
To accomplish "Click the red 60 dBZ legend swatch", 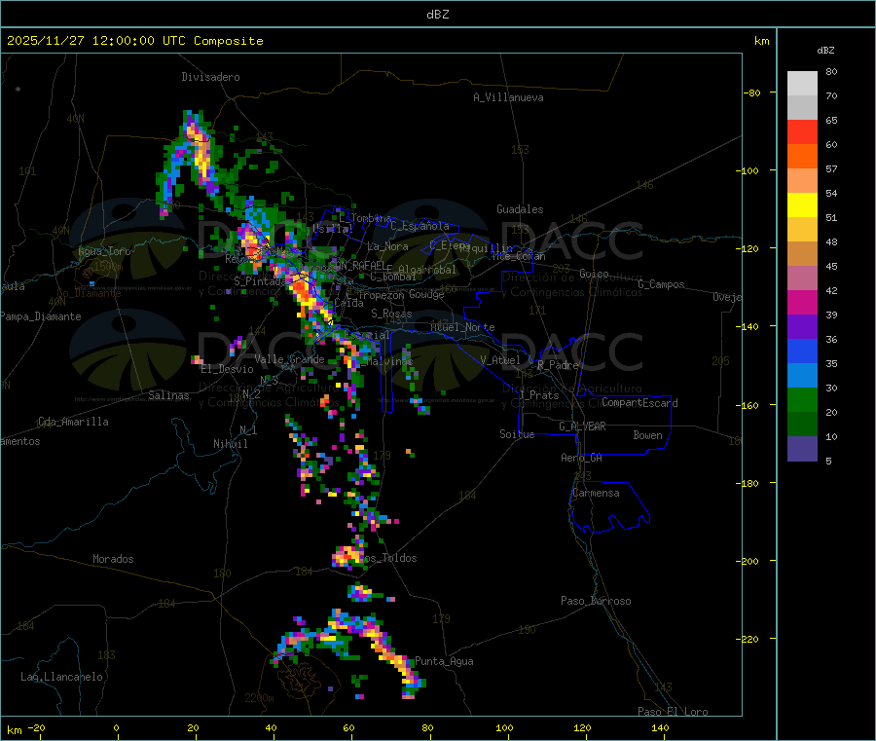I will point(802,131).
